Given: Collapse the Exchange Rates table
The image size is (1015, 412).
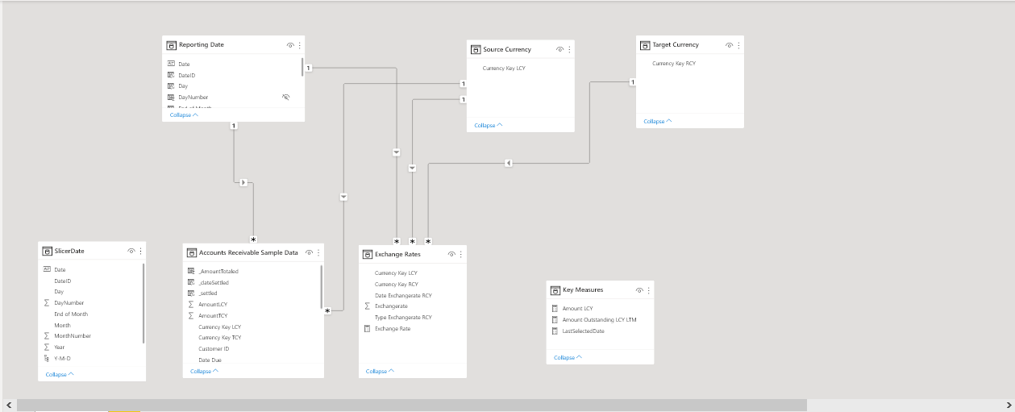Looking at the screenshot, I should [381, 371].
